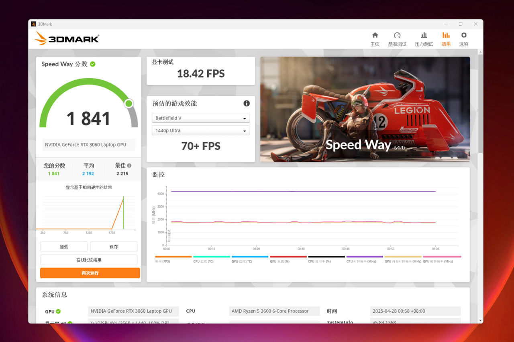Viewport: 514px width, 342px height.
Task: Click the 保存 save button
Action: (x=114, y=247)
